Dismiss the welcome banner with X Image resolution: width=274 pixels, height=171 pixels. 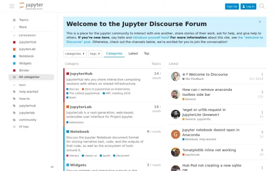(x=260, y=21)
